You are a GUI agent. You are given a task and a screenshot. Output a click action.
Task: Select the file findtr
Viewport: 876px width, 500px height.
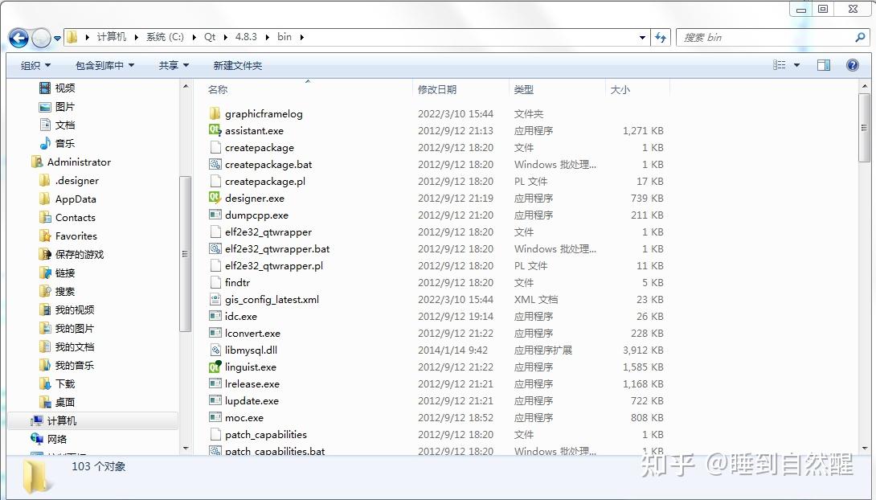237,282
